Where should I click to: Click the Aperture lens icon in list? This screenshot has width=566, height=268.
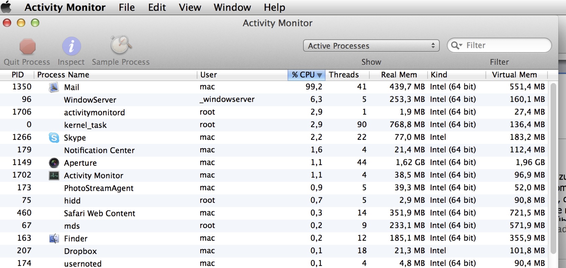[x=54, y=163]
